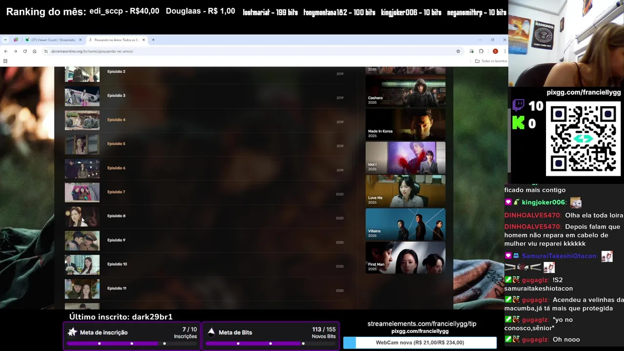Open the Made In Korea sidebar card
Image resolution: width=624 pixels, height=351 pixels.
coord(405,124)
